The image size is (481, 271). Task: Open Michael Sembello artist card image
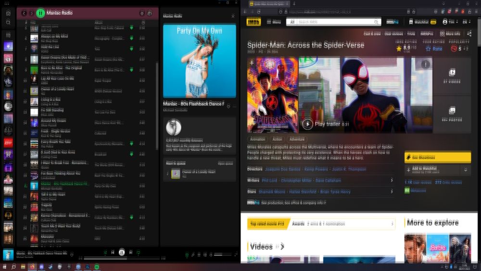(x=174, y=128)
